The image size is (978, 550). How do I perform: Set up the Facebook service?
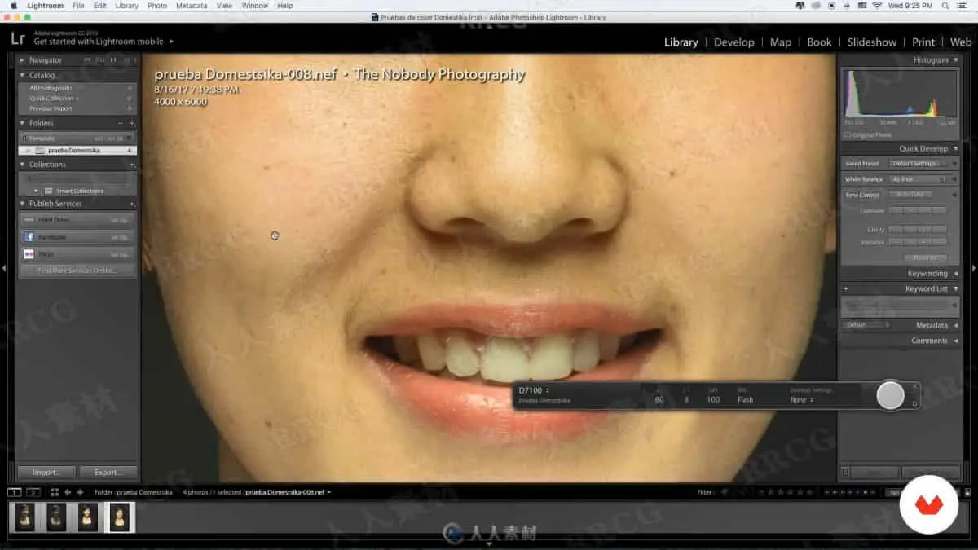pyautogui.click(x=119, y=237)
